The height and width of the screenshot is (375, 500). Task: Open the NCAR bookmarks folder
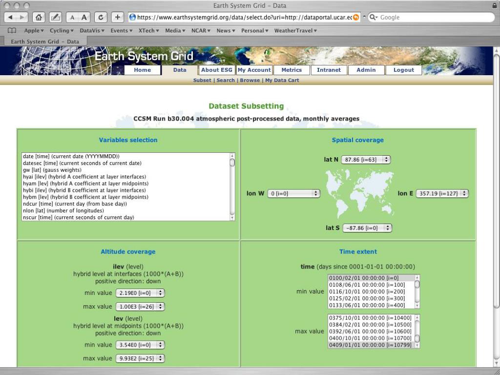(x=201, y=31)
